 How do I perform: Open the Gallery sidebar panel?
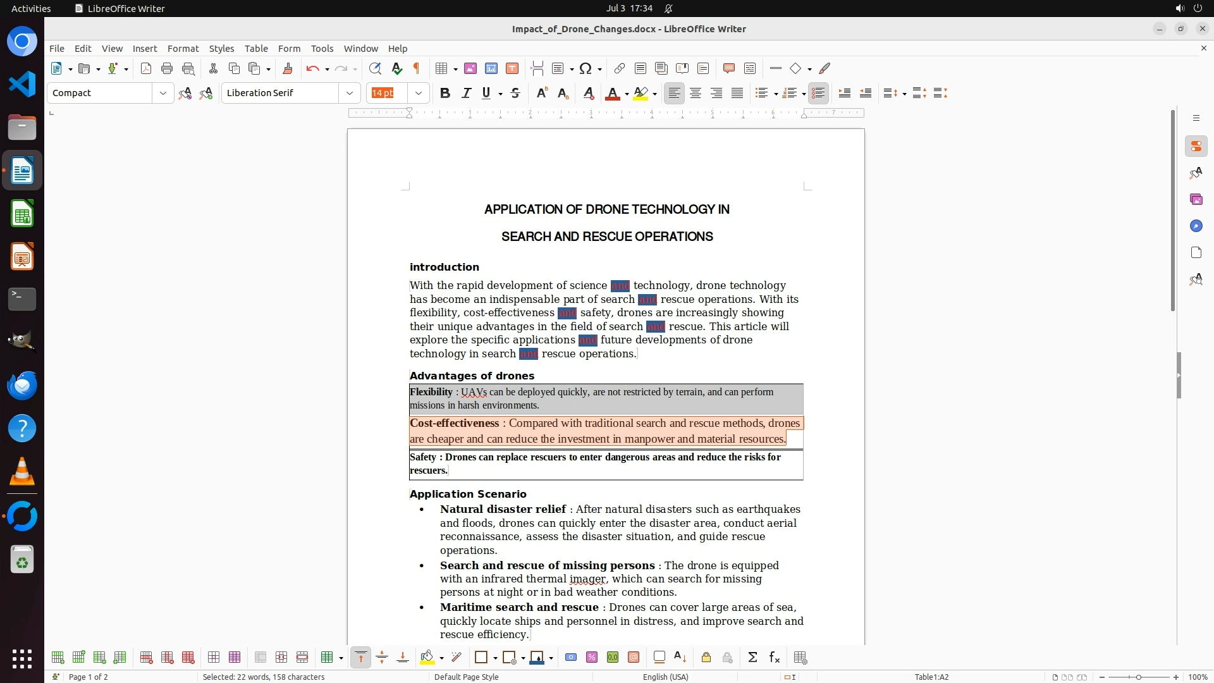1196,199
